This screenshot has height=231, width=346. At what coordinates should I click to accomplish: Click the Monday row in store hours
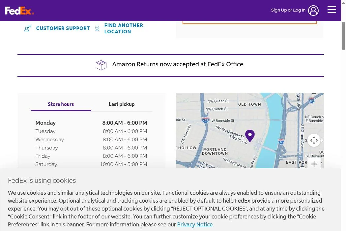[91, 123]
